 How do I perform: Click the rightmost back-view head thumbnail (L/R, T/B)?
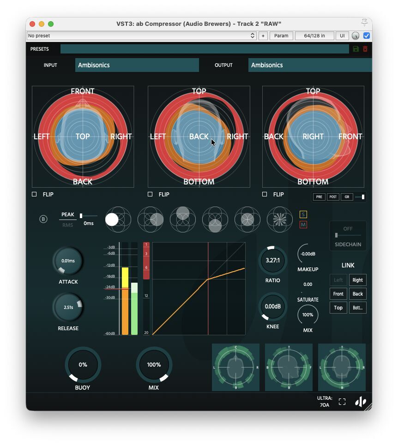click(x=342, y=367)
